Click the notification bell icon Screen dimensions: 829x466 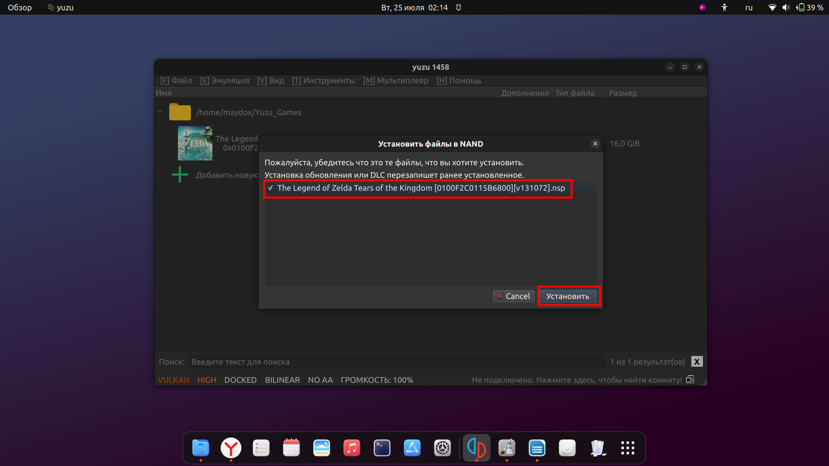coord(459,7)
